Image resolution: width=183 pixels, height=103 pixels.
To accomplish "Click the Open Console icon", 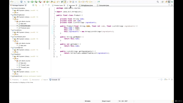I will (165, 80).
